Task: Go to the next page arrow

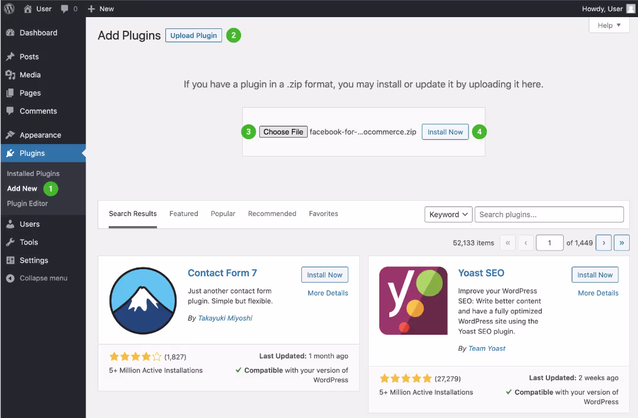Action: coord(604,243)
